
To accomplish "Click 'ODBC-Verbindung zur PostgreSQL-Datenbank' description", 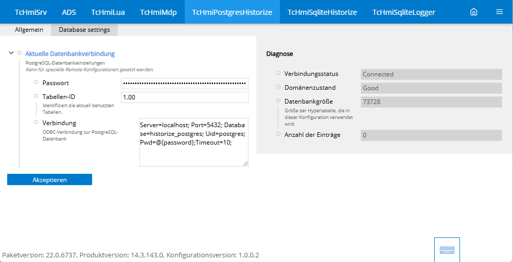I will (x=80, y=135).
